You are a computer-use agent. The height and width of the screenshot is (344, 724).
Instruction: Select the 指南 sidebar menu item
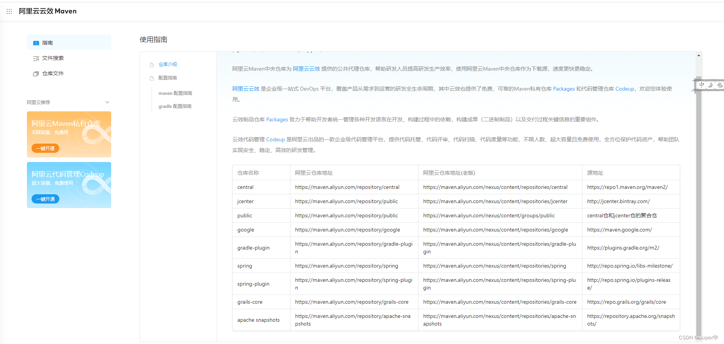pyautogui.click(x=69, y=43)
